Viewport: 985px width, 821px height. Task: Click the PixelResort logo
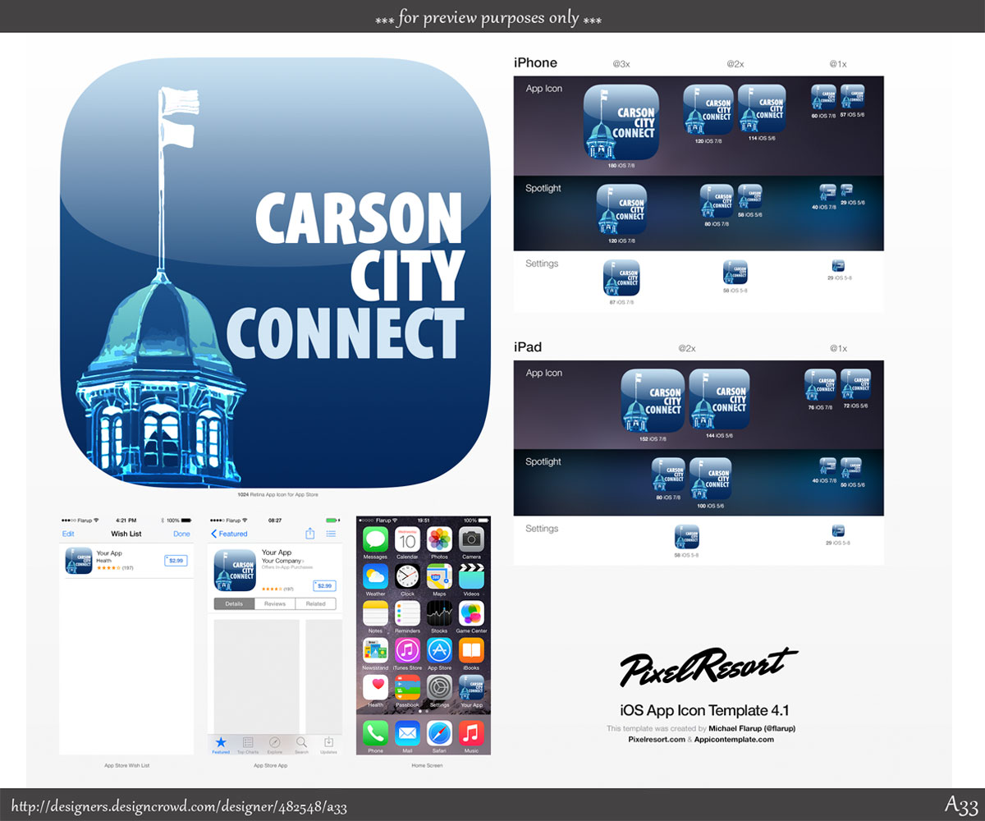(708, 666)
